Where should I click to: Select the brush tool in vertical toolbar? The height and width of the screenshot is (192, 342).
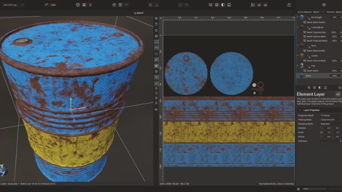pyautogui.click(x=156, y=59)
